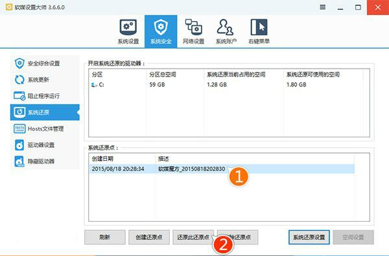Click the 空间设置 button

353,237
